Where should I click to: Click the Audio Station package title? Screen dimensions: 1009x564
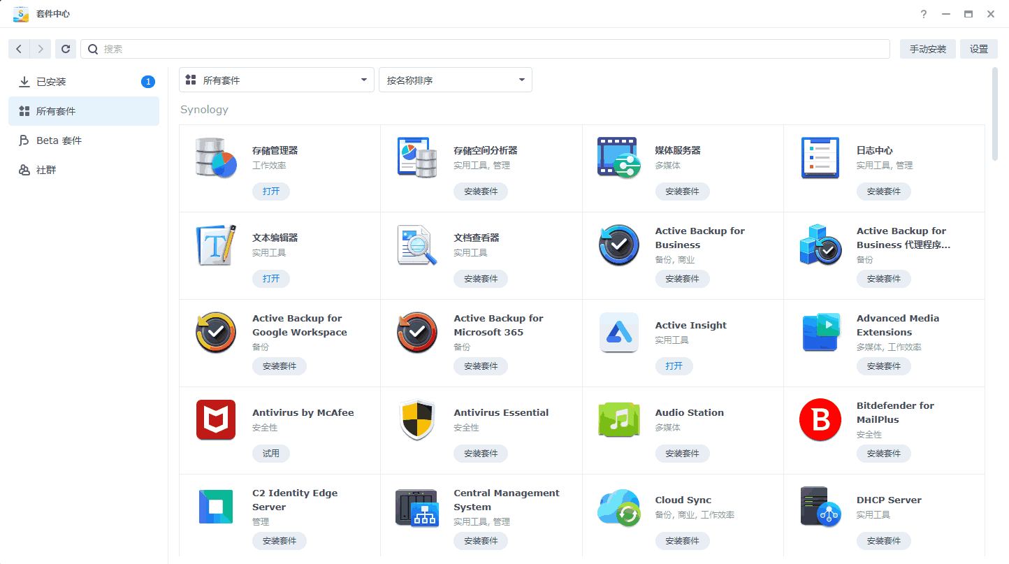690,413
